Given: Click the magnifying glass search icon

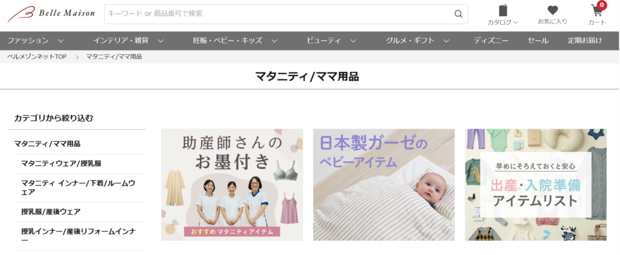Looking at the screenshot, I should click(x=458, y=14).
